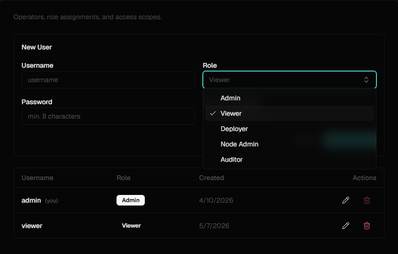Click the admin username cell
The image size is (398, 254).
tap(31, 201)
